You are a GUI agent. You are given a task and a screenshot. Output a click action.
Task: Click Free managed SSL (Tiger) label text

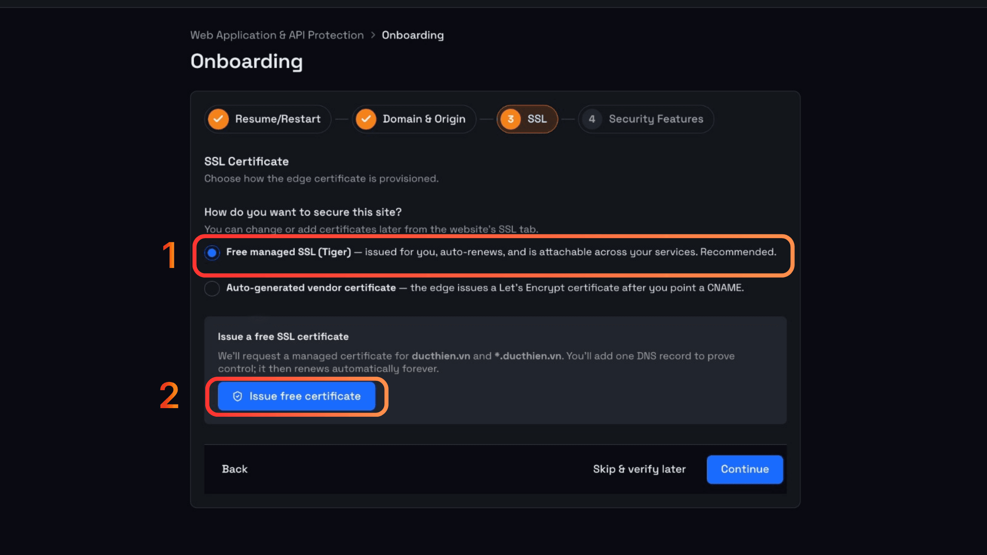tap(289, 252)
